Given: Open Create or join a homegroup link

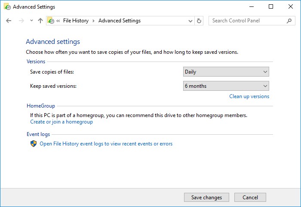Looking at the screenshot, I should (61, 122).
